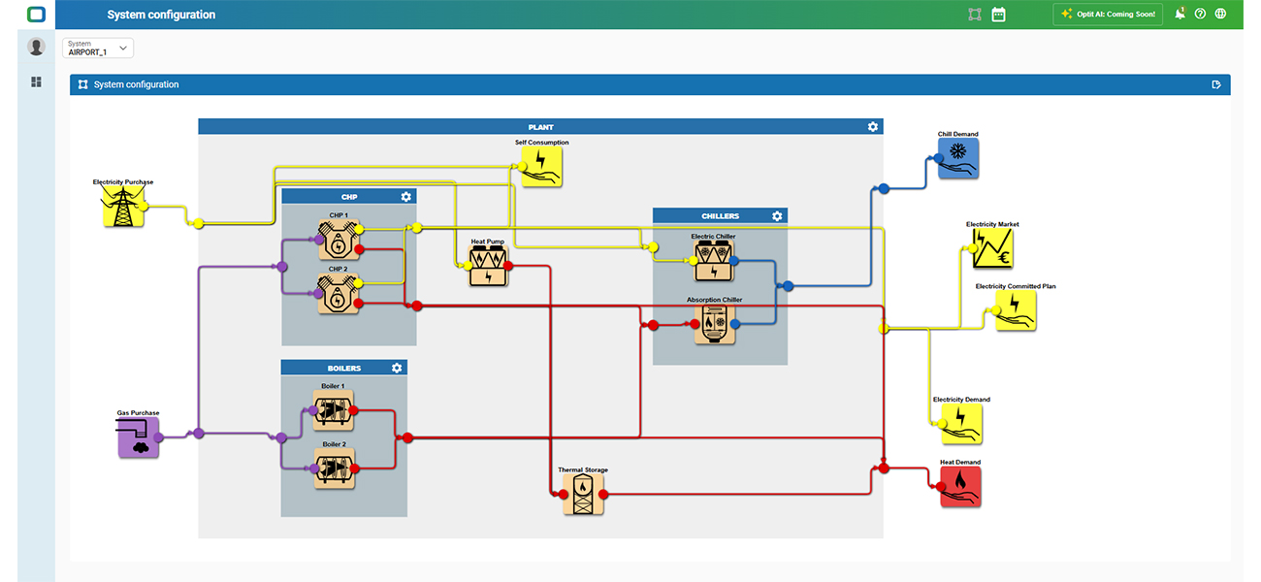The image size is (1261, 582).
Task: Open the System AIRPORT_1 dropdown
Action: click(x=98, y=48)
